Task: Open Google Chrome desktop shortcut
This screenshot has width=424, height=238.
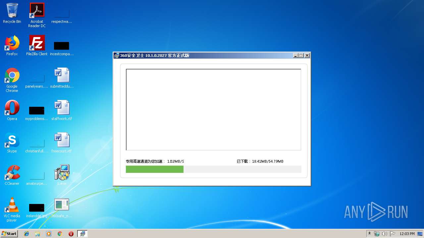Action: tap(12, 80)
